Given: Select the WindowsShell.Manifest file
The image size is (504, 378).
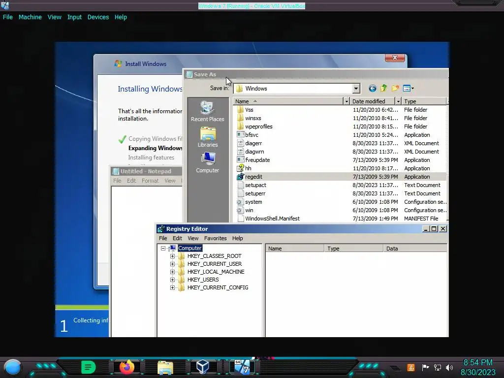Looking at the screenshot, I should point(272,218).
